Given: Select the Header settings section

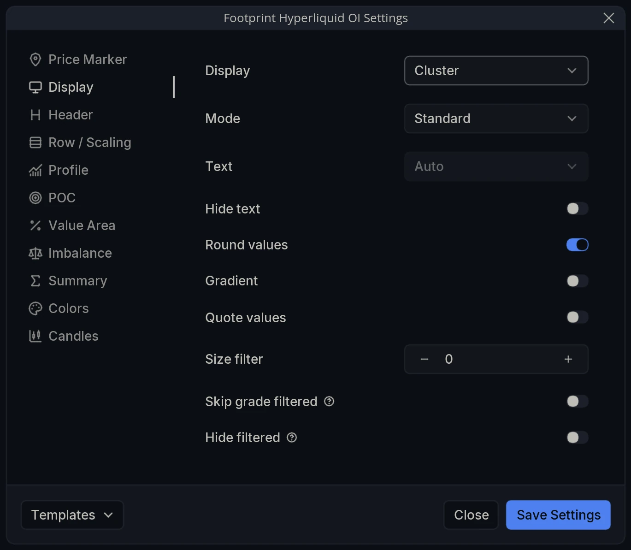Looking at the screenshot, I should pos(71,115).
